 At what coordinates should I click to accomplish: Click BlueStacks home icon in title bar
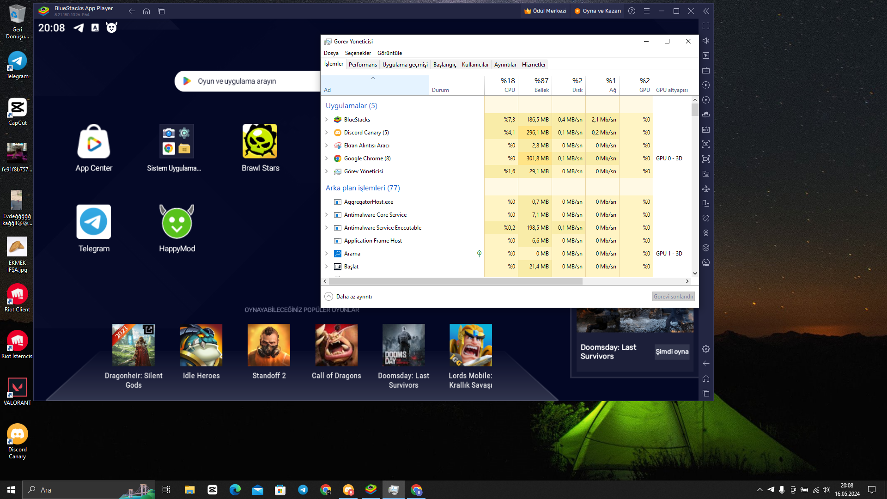tap(146, 11)
